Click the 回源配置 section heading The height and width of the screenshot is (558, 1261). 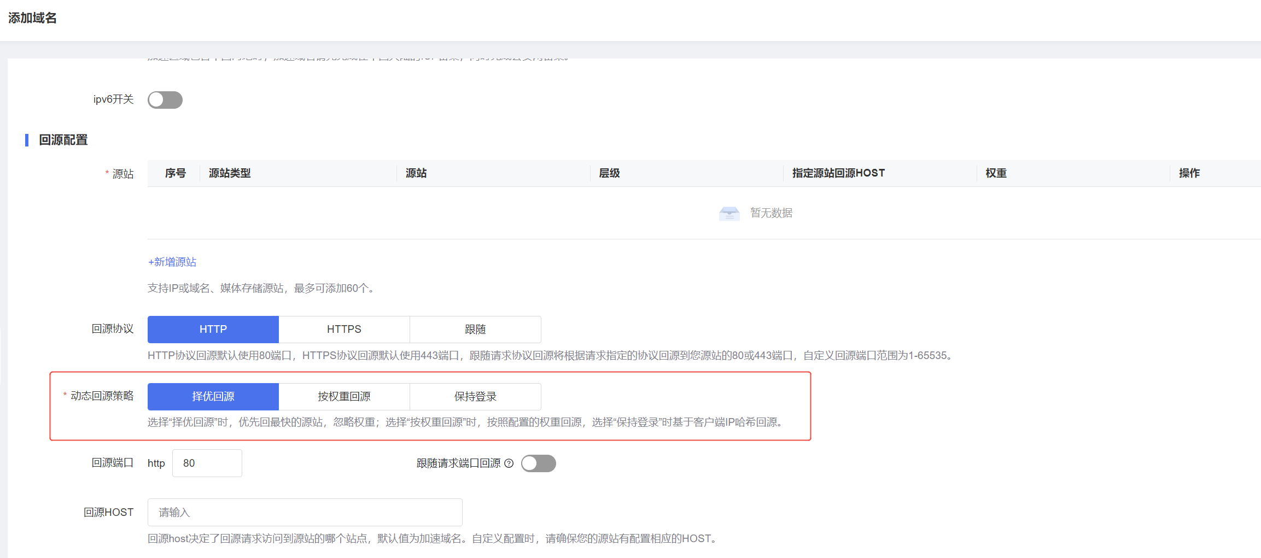point(63,140)
